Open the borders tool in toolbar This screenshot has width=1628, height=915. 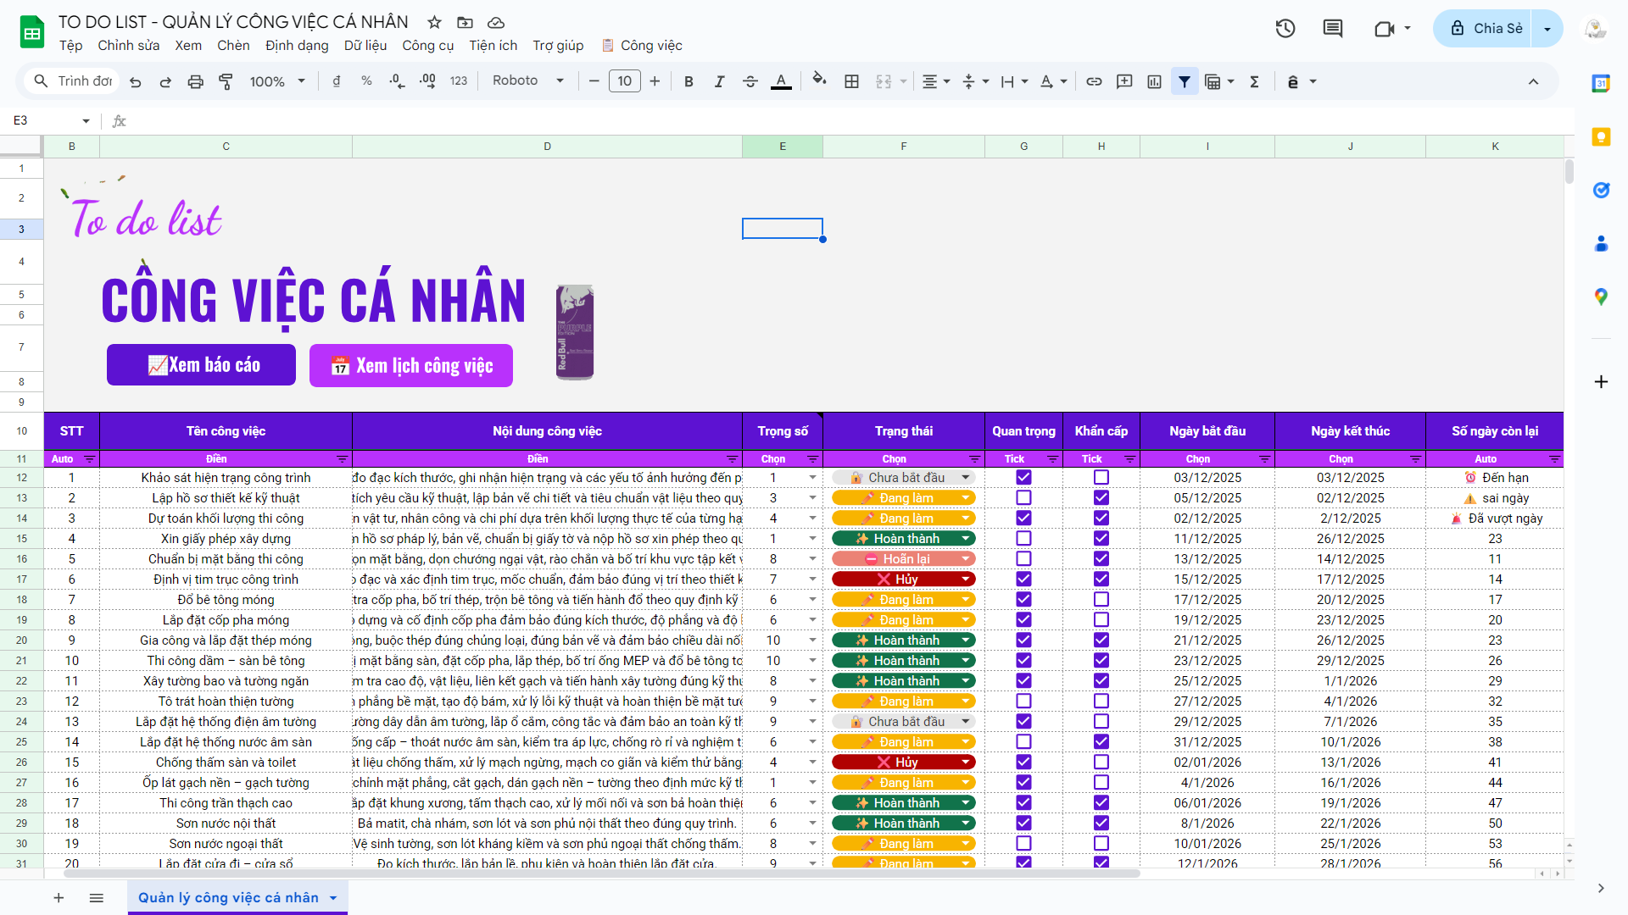click(851, 81)
